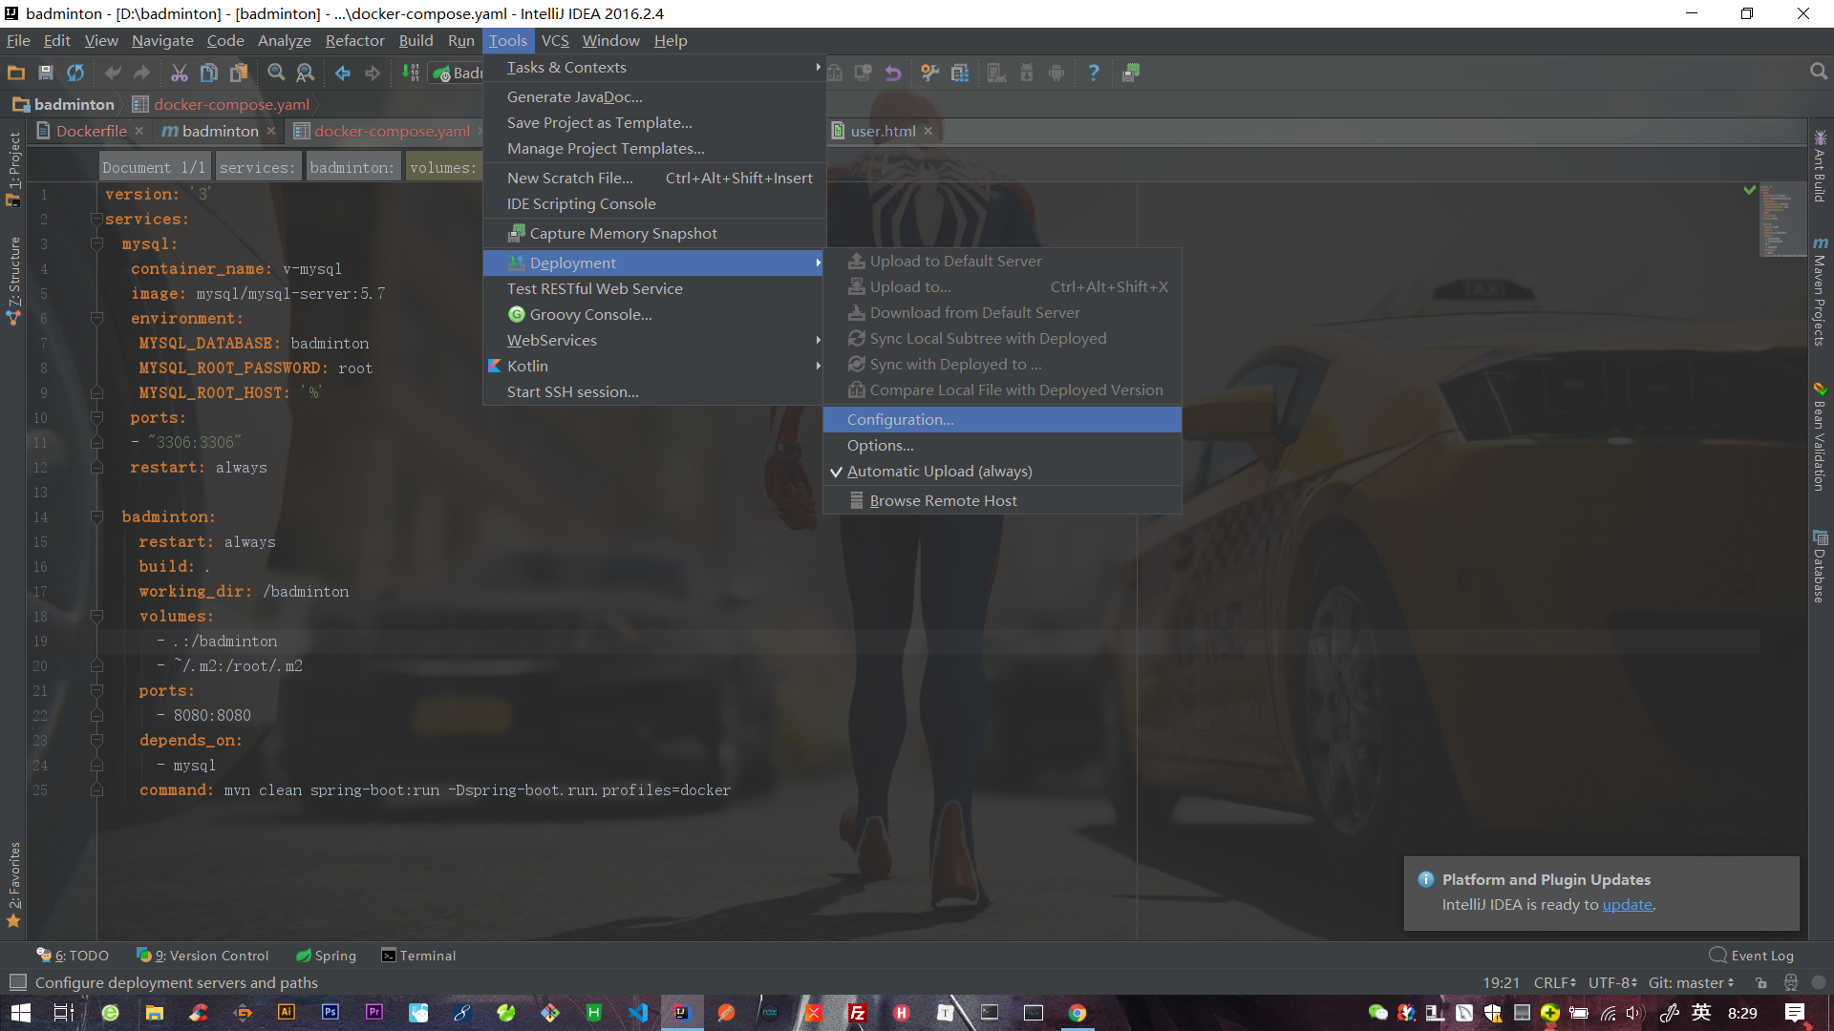The image size is (1834, 1031).
Task: Choose Groovy Console... menu item
Action: 653,315
